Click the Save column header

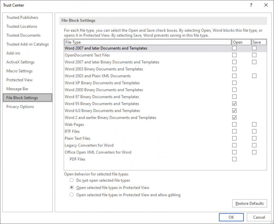point(259,42)
